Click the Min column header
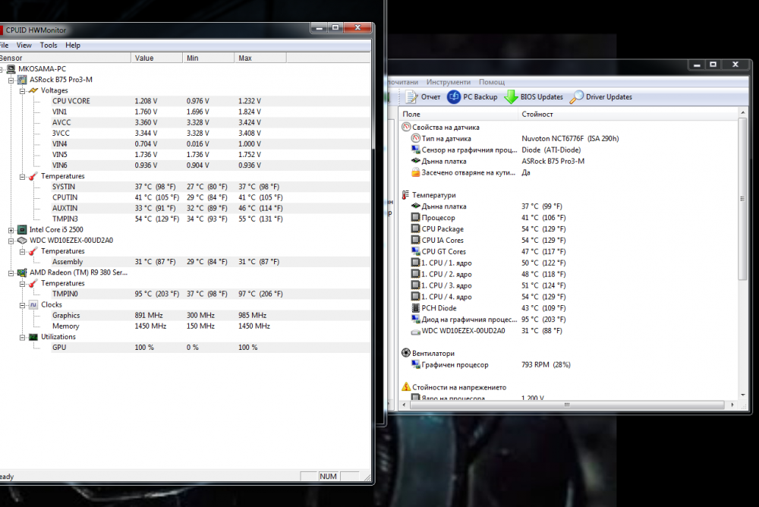 (209, 58)
